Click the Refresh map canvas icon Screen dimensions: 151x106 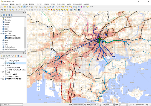pyautogui.click(x=53, y=7)
